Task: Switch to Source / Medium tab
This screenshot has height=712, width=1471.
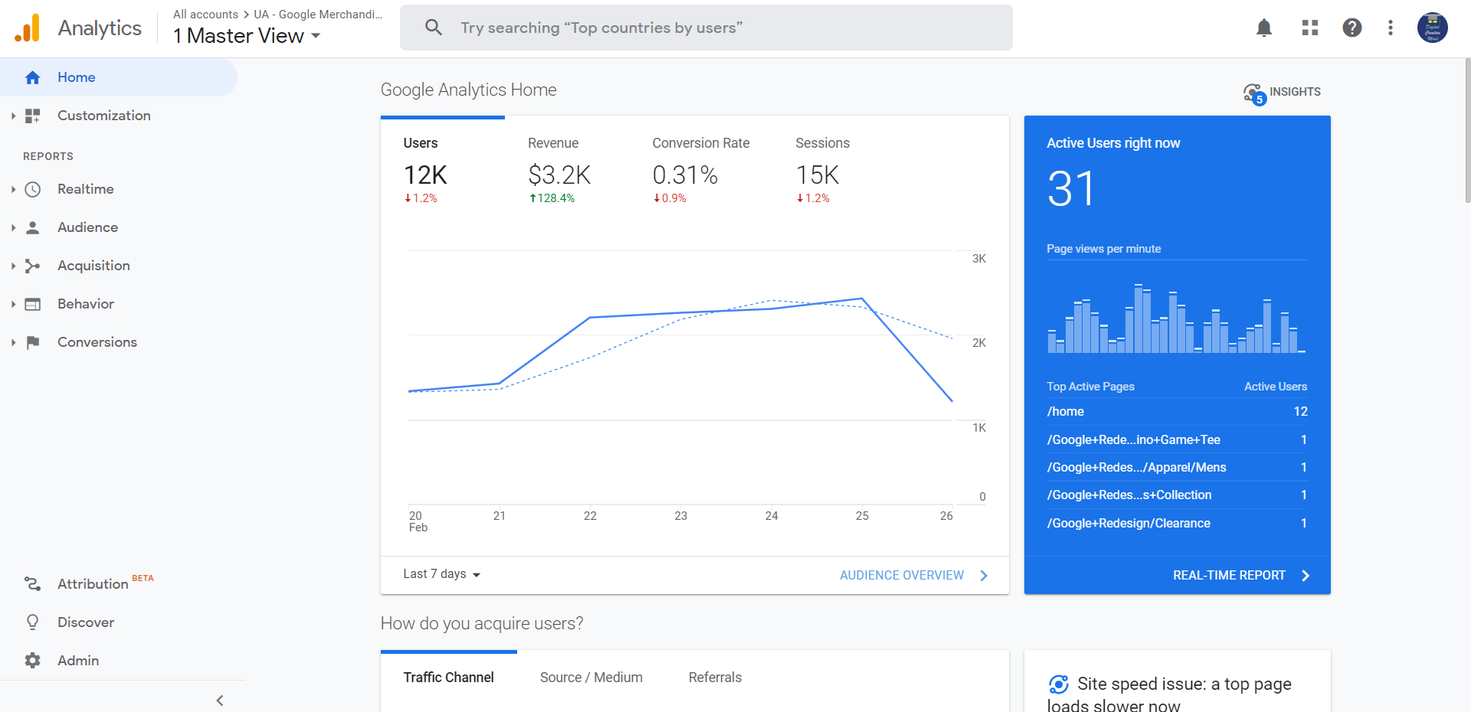Action: pos(591,678)
